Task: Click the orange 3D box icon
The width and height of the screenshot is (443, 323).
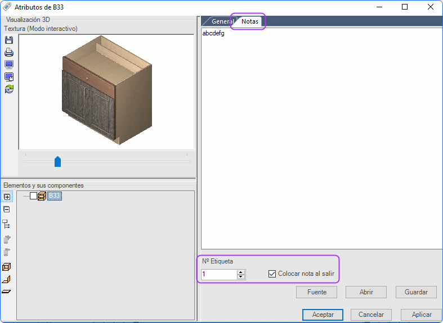Action: click(6, 267)
